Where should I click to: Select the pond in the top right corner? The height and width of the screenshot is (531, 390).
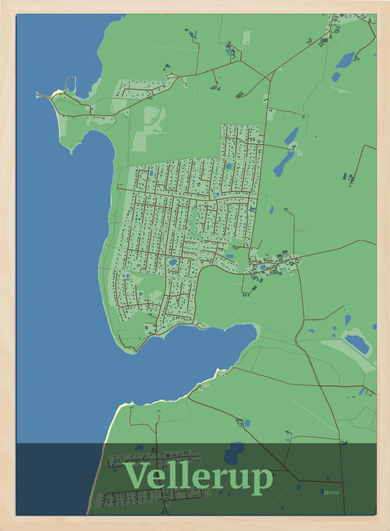coord(345,60)
